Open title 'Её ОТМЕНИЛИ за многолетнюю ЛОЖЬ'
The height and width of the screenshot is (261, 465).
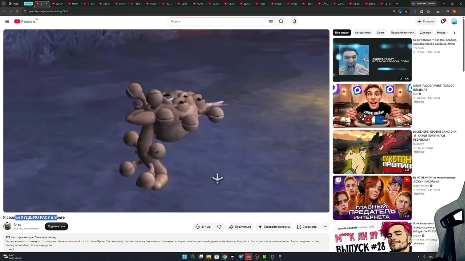(x=434, y=180)
